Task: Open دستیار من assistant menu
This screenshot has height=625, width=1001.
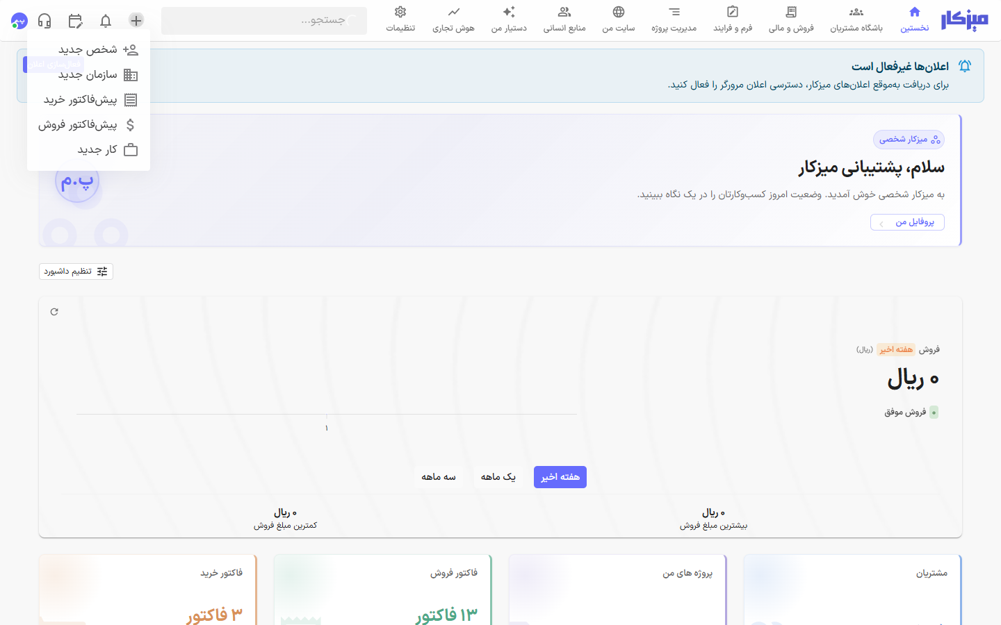Action: click(509, 20)
